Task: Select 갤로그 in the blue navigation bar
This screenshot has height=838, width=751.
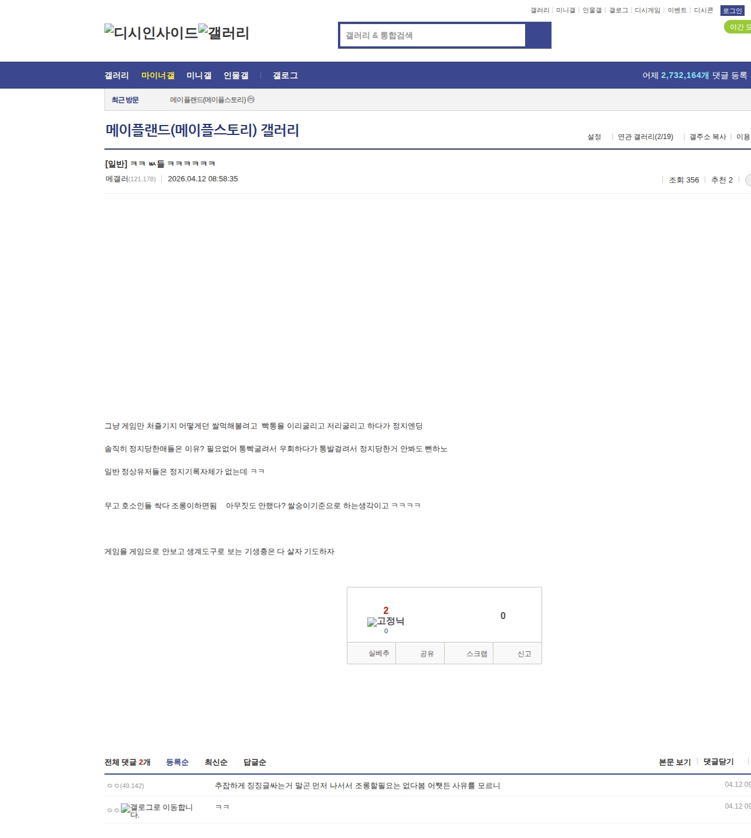Action: coord(285,75)
